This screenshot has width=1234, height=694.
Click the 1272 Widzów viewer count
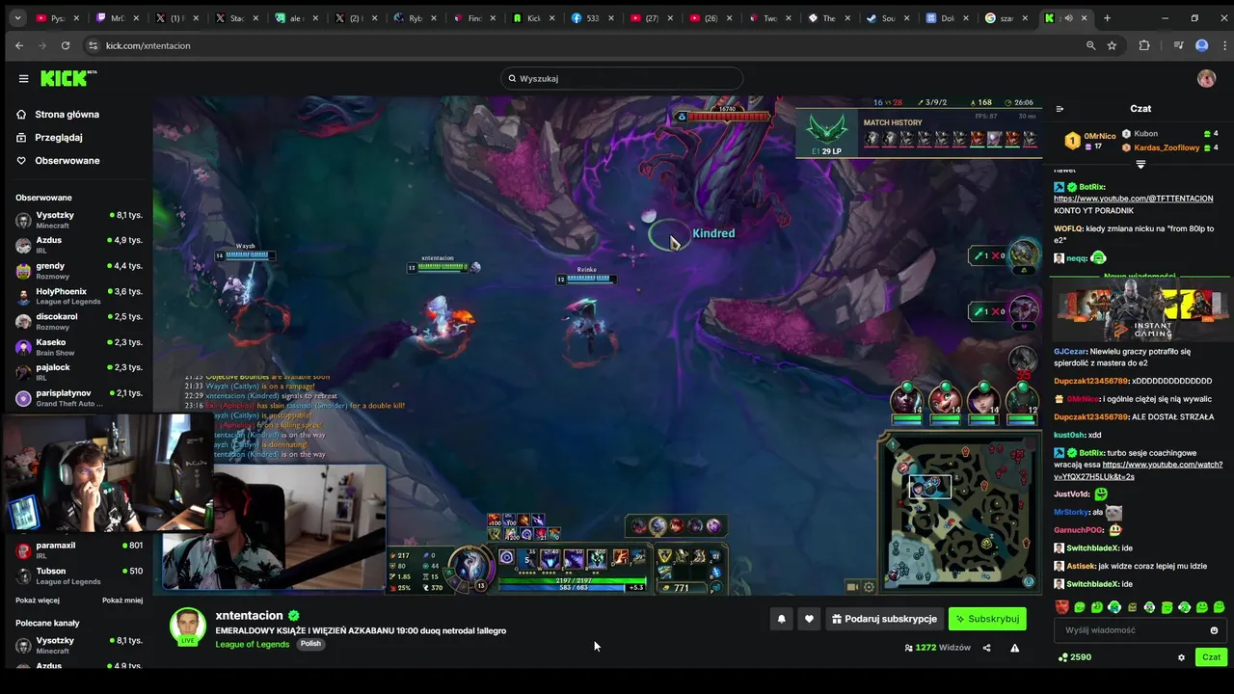(937, 648)
